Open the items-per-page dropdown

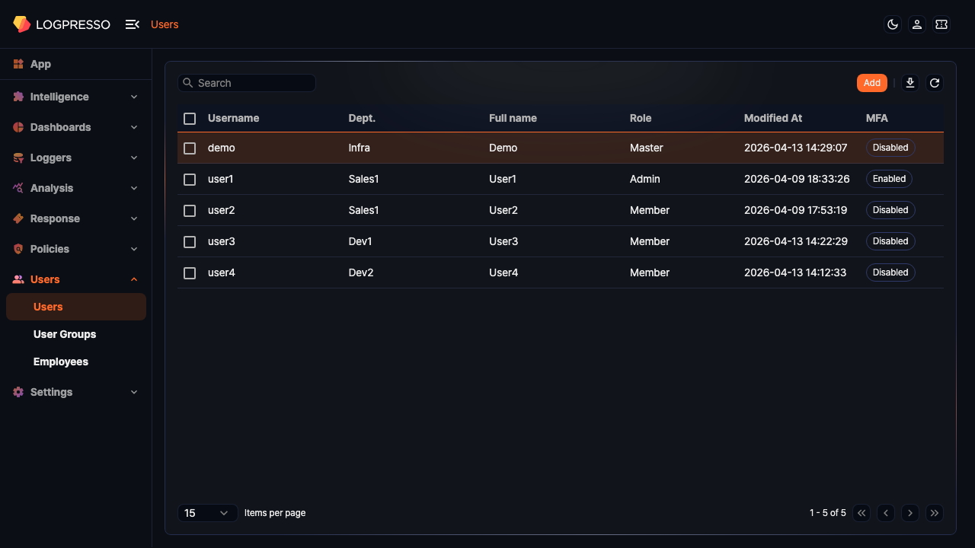pyautogui.click(x=207, y=513)
